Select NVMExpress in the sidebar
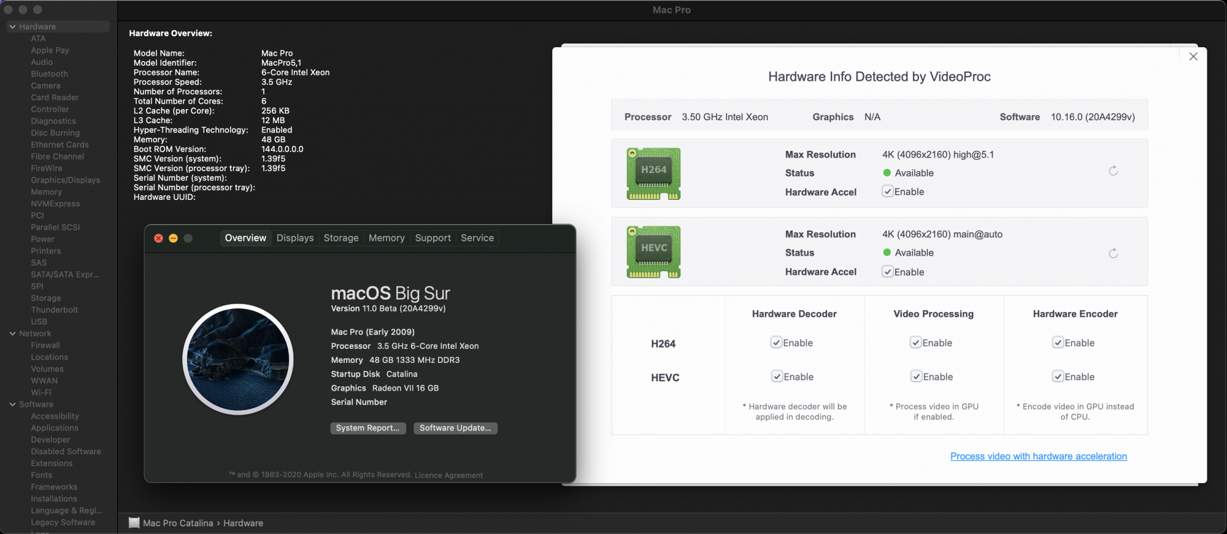 pos(55,204)
